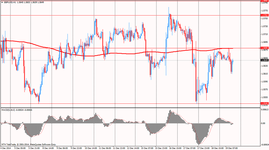The image size is (269, 150).
Task: Select the 1.5540 support price label
Action: click(264, 103)
